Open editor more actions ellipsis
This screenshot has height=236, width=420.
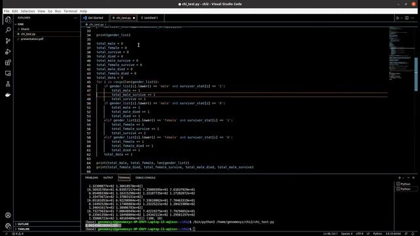click(413, 18)
